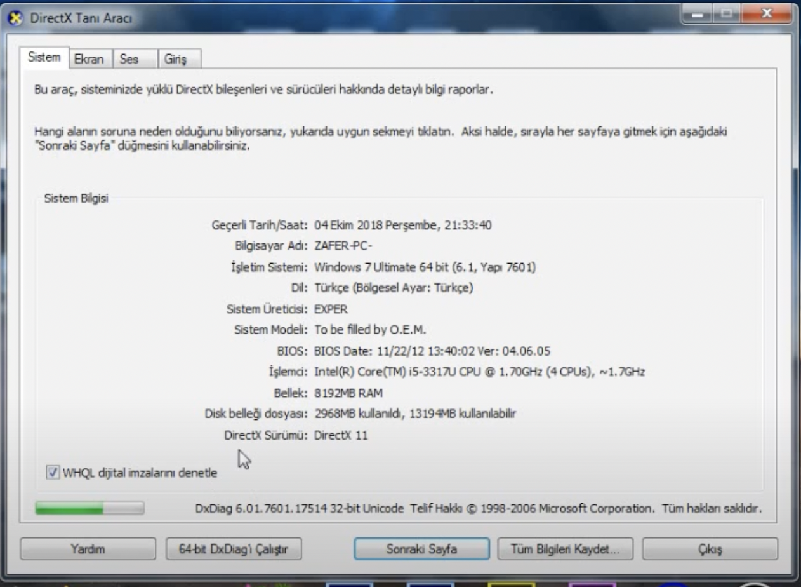Click the Geçerli Tarih/Saat label

click(x=260, y=225)
